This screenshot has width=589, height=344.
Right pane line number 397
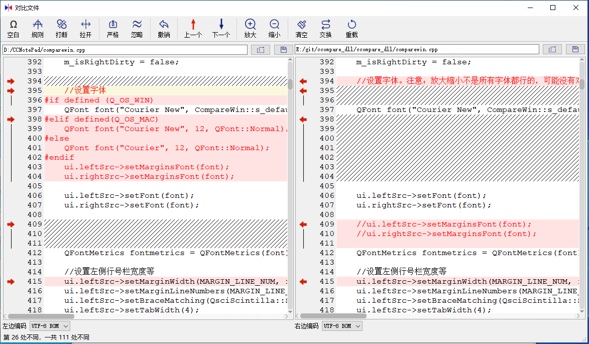click(x=327, y=109)
